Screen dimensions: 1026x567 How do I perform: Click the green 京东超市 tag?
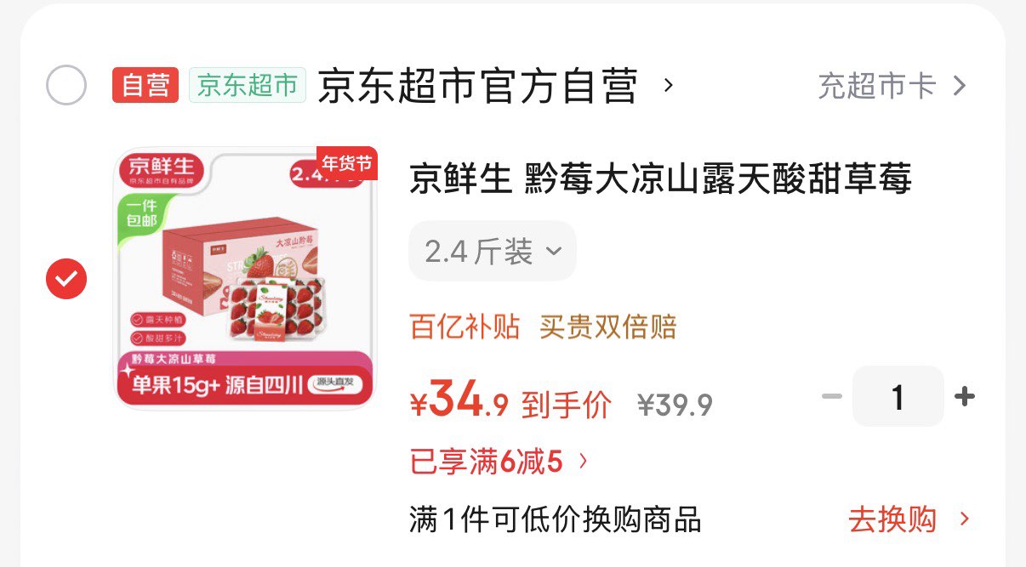(248, 85)
